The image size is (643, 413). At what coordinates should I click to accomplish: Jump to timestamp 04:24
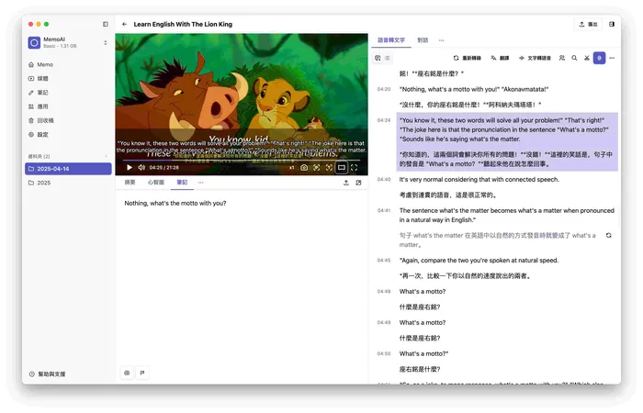pyautogui.click(x=384, y=120)
